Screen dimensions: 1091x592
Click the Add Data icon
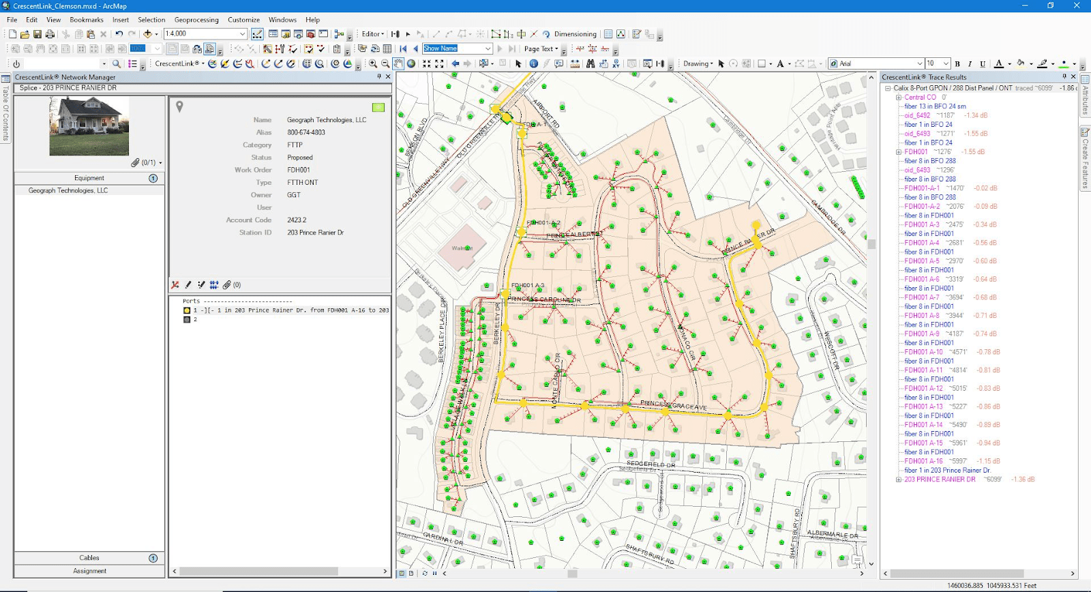[x=147, y=34]
